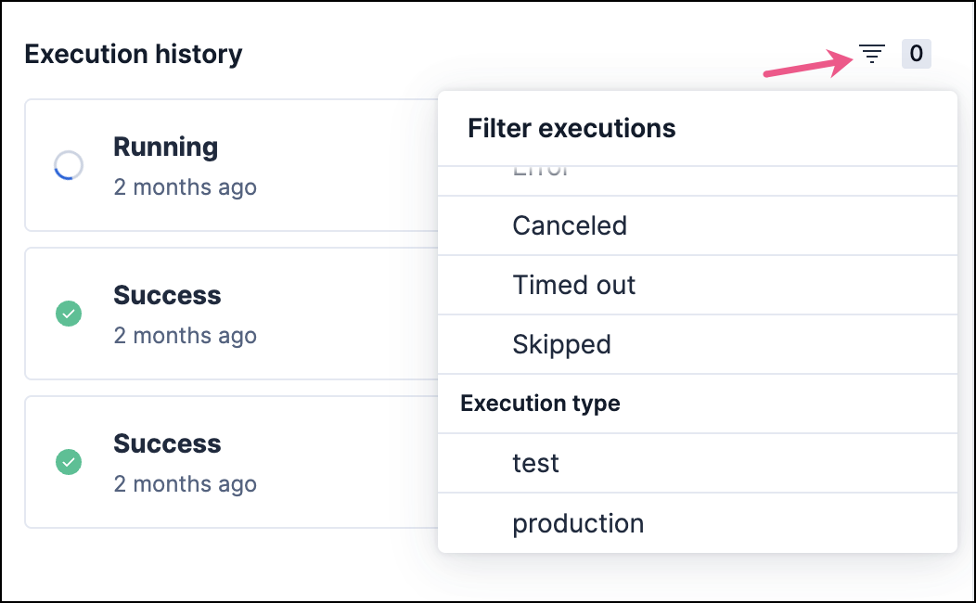Click the 2 months ago timestamp under Running

tap(185, 186)
